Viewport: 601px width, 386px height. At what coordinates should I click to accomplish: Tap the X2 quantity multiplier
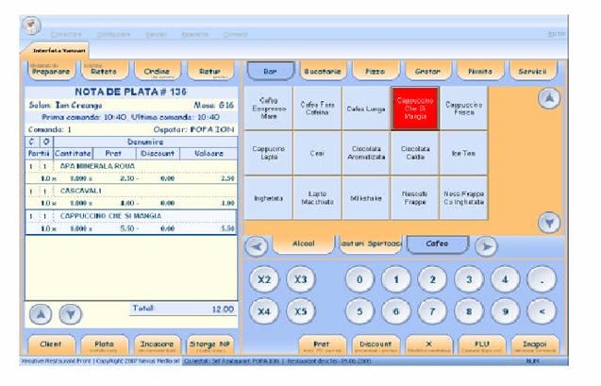point(265,280)
